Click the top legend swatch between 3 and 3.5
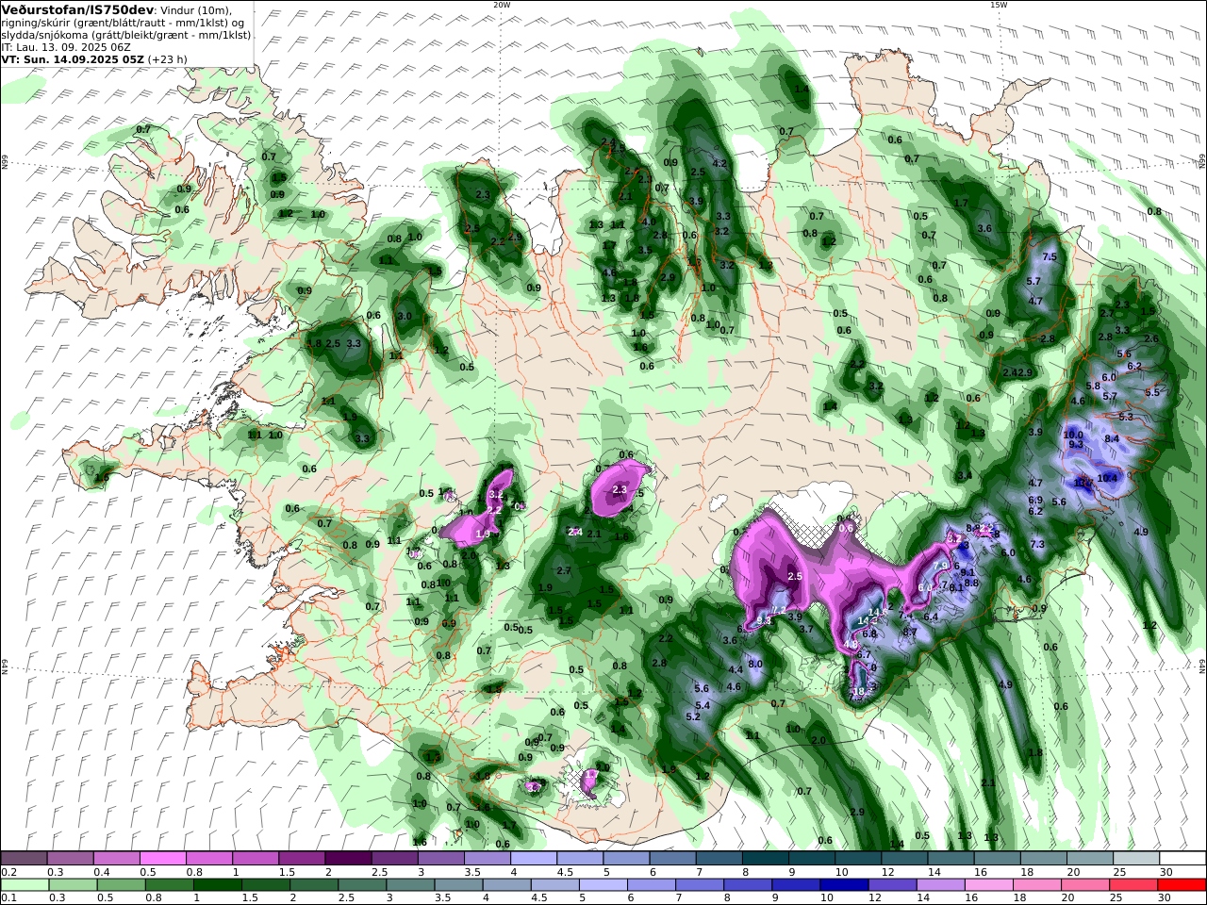Viewport: 1207px width, 905px height. (440, 859)
